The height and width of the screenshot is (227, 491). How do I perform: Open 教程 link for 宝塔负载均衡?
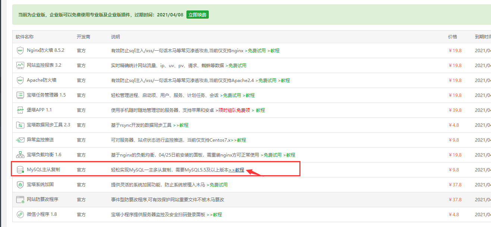pos(289,155)
